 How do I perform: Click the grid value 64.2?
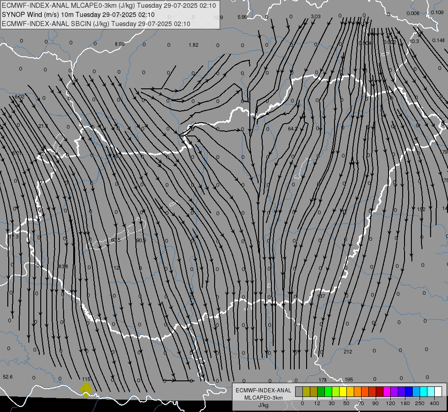pyautogui.click(x=292, y=129)
